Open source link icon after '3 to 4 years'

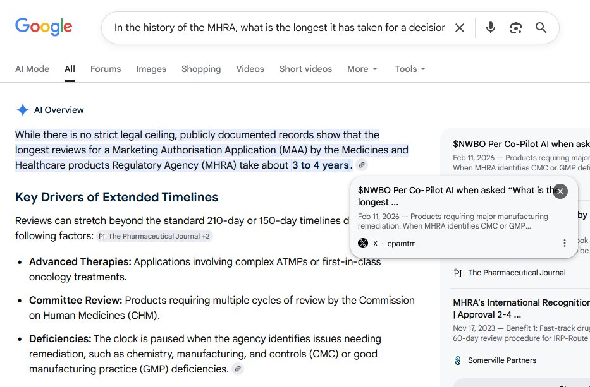point(362,165)
